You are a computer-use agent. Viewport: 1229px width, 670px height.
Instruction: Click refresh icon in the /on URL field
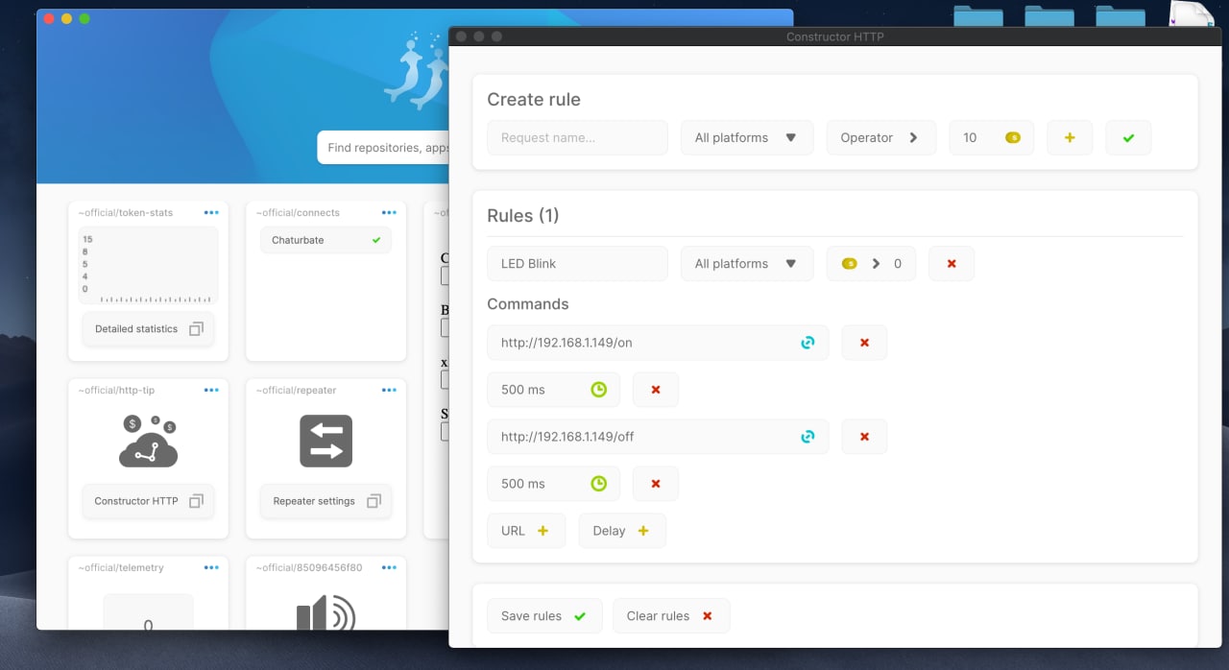pos(807,342)
